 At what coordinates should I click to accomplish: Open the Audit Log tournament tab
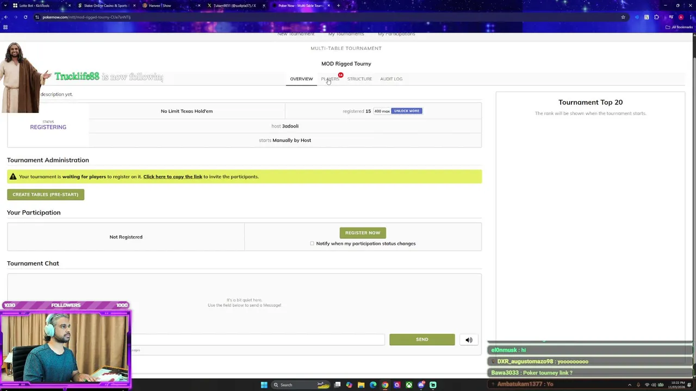point(391,79)
